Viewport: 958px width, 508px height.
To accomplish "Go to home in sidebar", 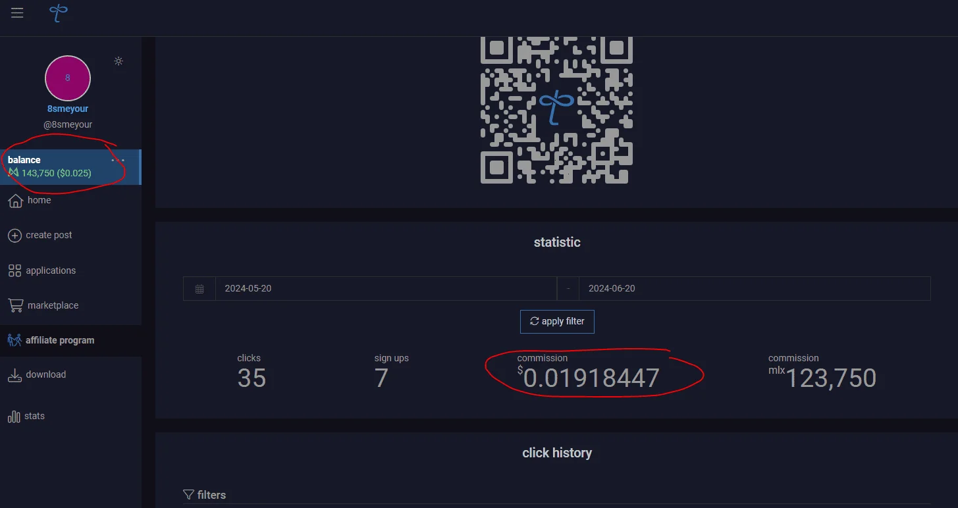I will (39, 200).
